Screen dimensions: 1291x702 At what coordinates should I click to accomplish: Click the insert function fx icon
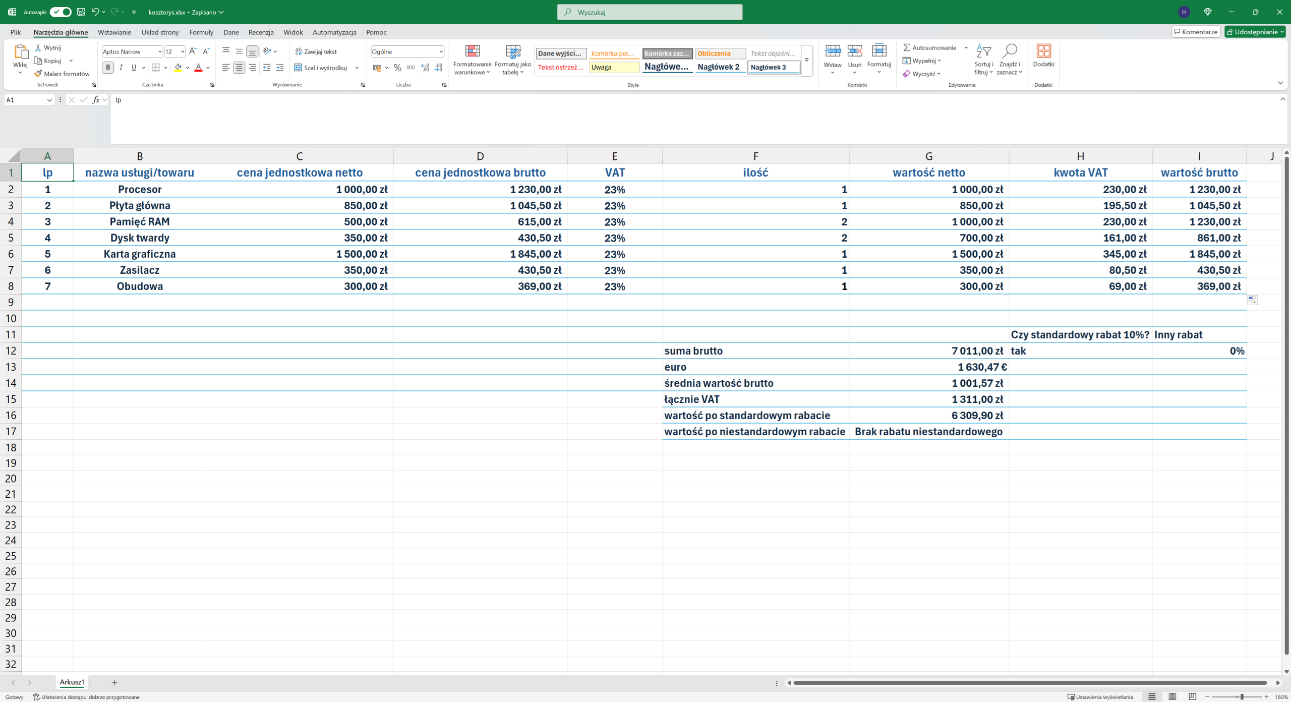pyautogui.click(x=96, y=100)
